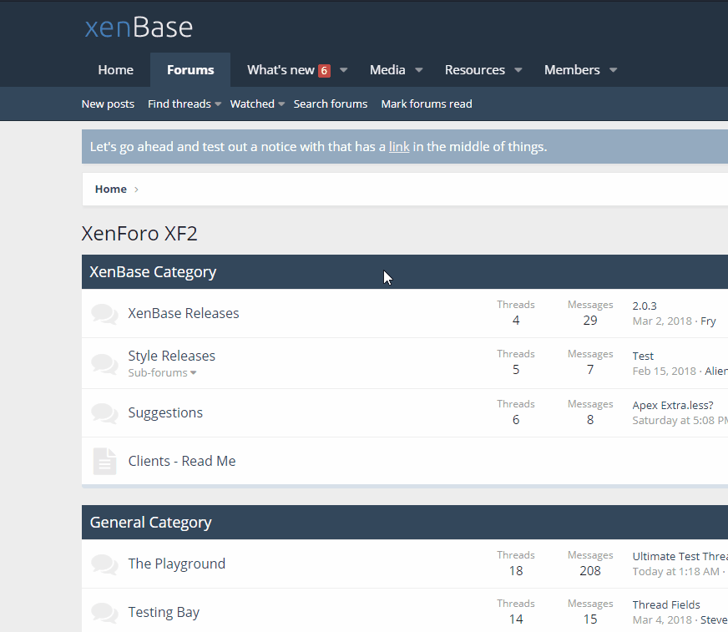
Task: Click Saturday at 5:08 PM timestamp
Action: (680, 421)
